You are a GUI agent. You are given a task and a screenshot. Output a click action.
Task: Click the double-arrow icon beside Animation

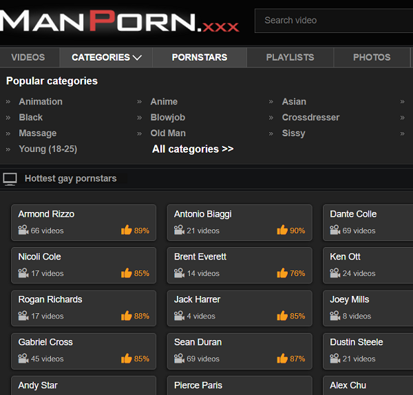pos(8,102)
